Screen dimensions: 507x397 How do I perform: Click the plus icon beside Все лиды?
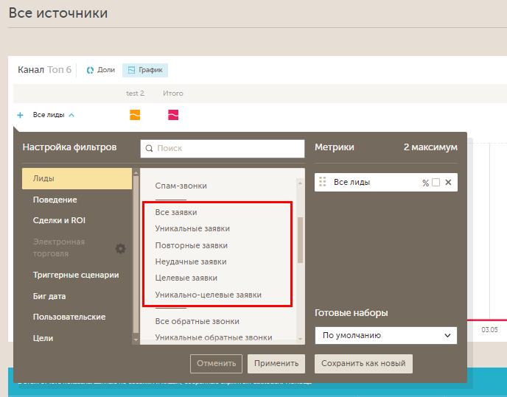pos(20,115)
